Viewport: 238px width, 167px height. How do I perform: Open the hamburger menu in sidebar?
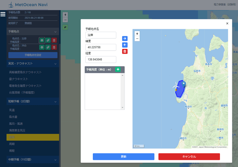(3, 14)
